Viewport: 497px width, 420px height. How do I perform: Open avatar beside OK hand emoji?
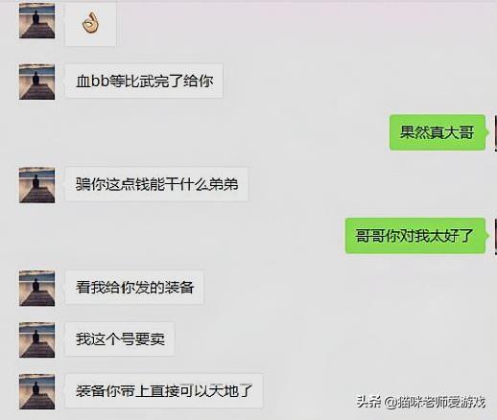pyautogui.click(x=37, y=21)
